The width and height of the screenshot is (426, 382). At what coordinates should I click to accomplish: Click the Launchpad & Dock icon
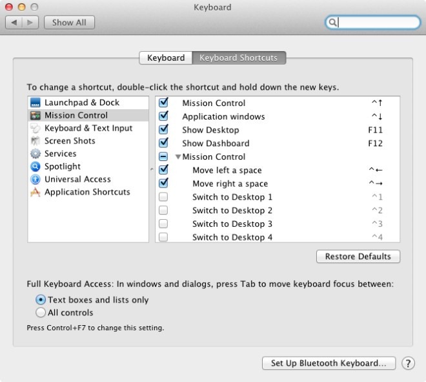(x=35, y=103)
